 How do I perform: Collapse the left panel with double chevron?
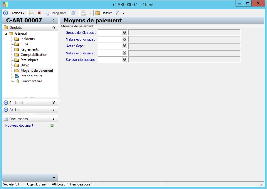[54, 21]
